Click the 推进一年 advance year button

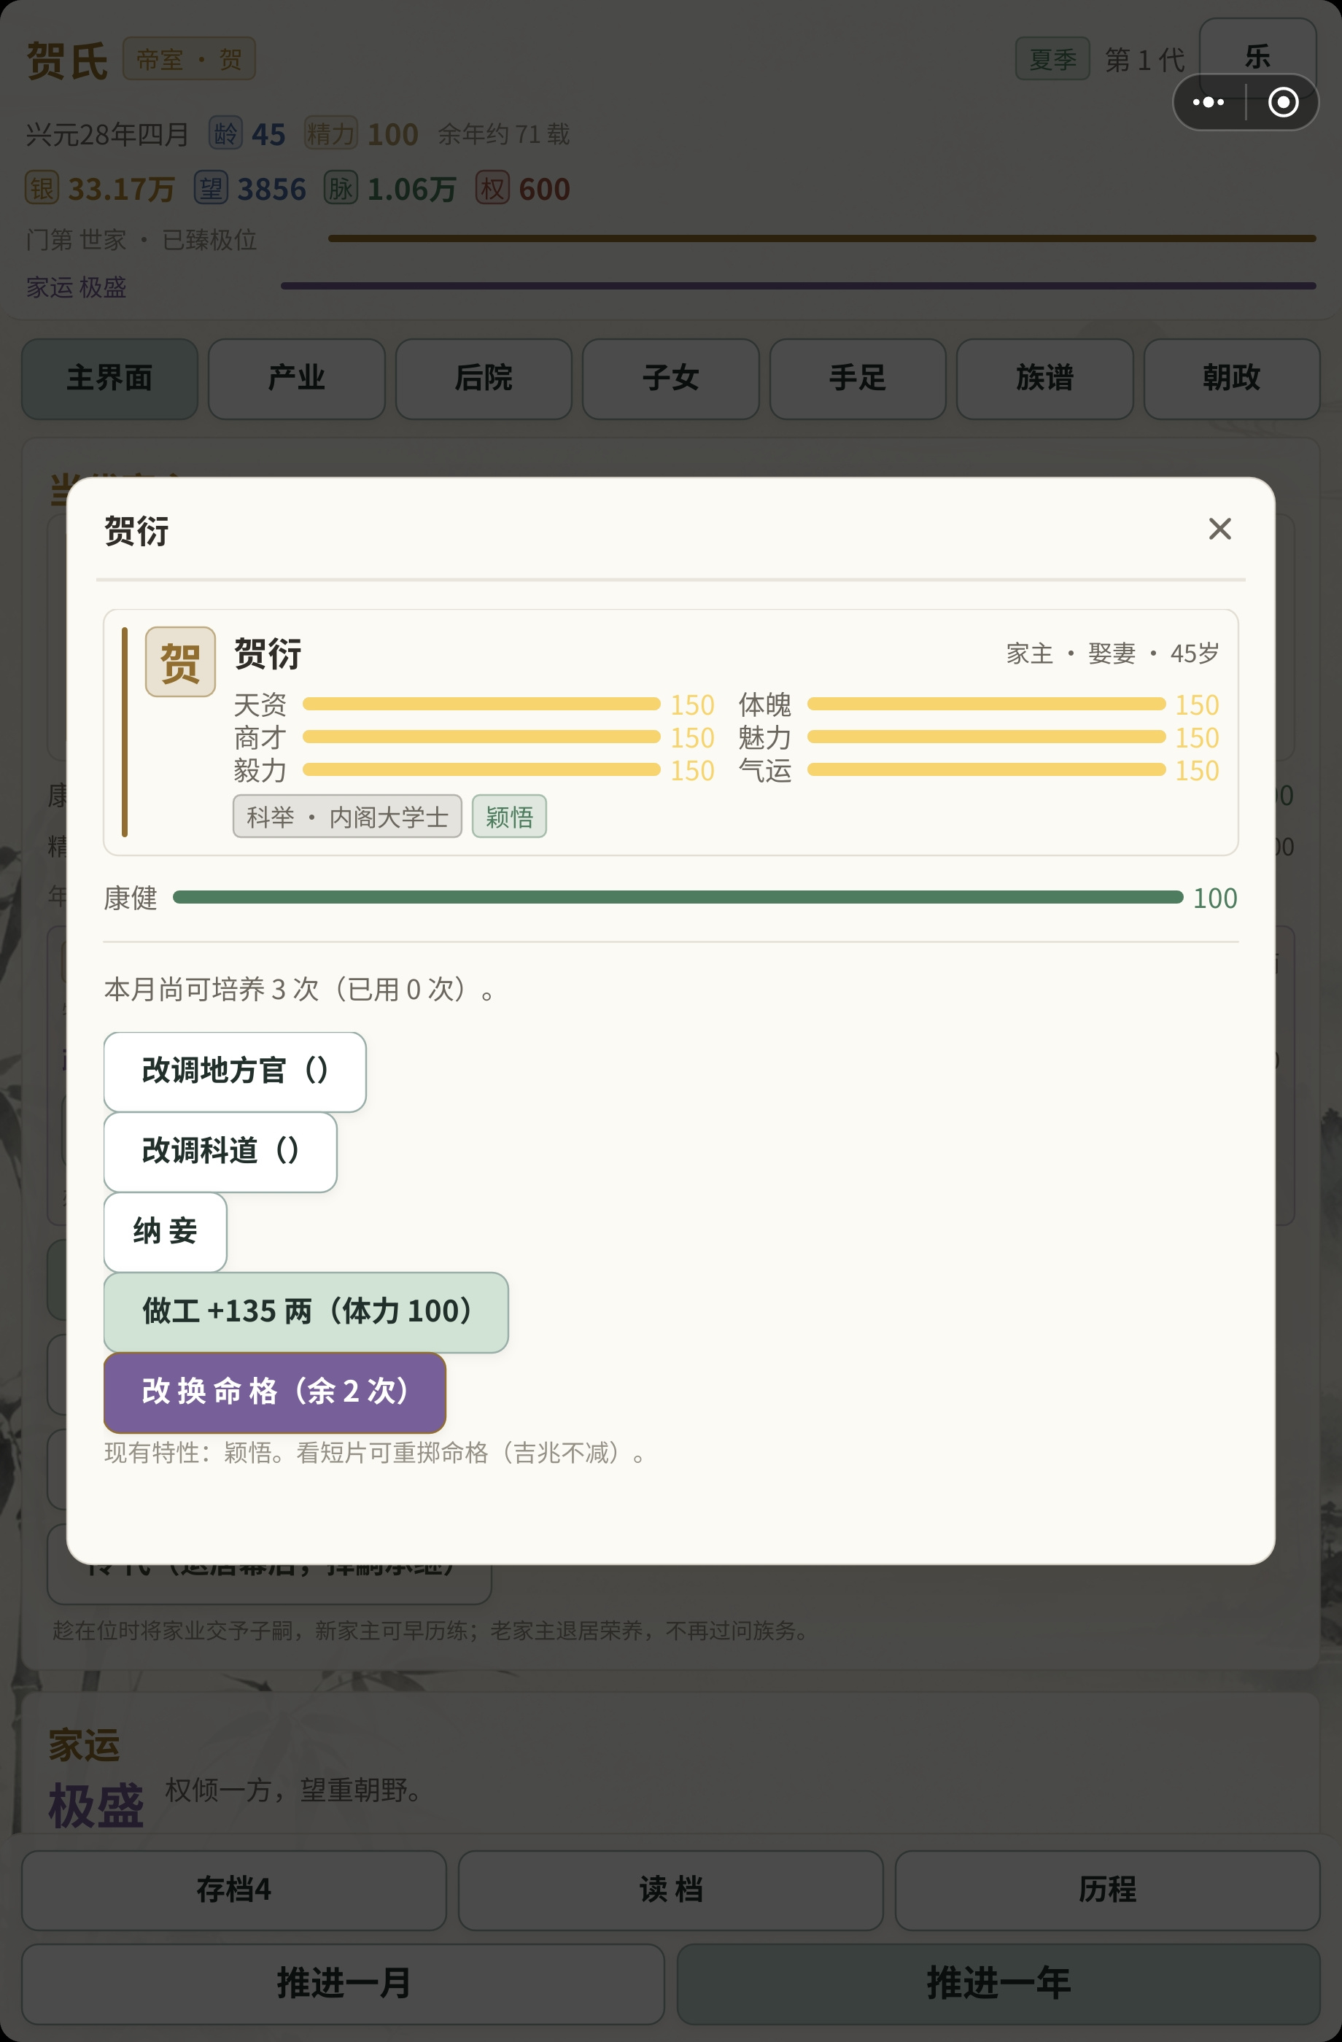[998, 1984]
